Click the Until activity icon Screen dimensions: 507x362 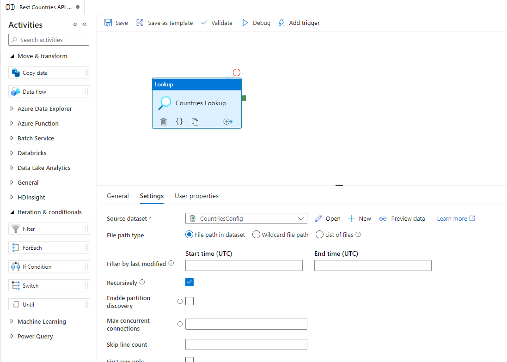16,304
